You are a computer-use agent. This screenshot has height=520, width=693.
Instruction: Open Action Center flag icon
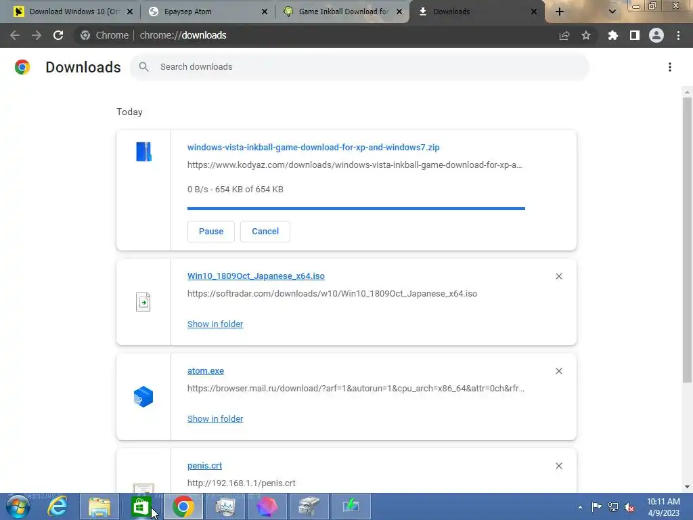pyautogui.click(x=597, y=506)
